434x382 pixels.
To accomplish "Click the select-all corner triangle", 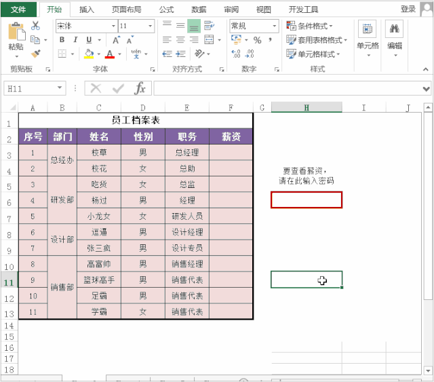I will coord(12,107).
